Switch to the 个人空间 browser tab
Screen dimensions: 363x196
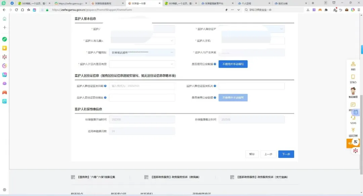[250, 3]
